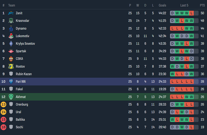The height and width of the screenshot is (135, 207).
Task: Sort standings by Goals column header
Action: pos(162,5)
